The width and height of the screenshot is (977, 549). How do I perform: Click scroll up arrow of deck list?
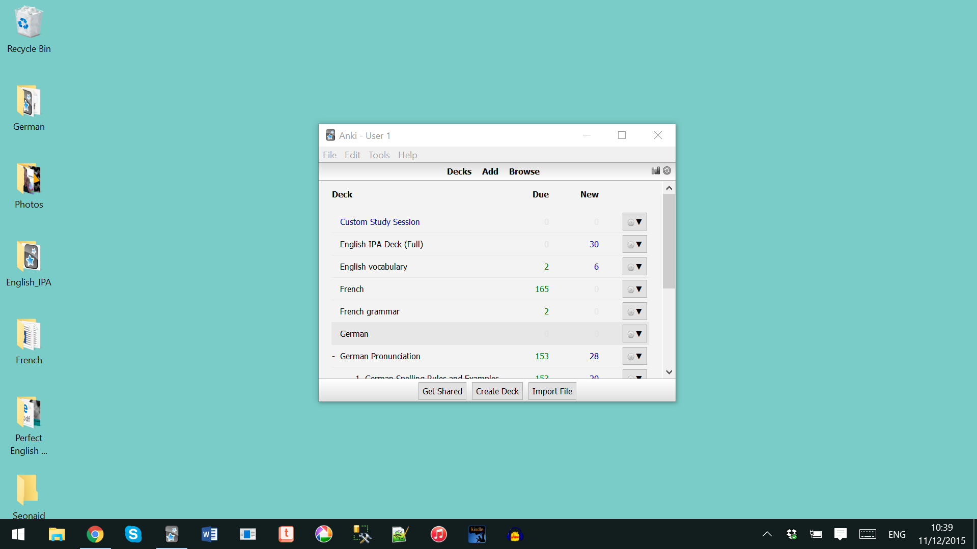[x=669, y=188]
